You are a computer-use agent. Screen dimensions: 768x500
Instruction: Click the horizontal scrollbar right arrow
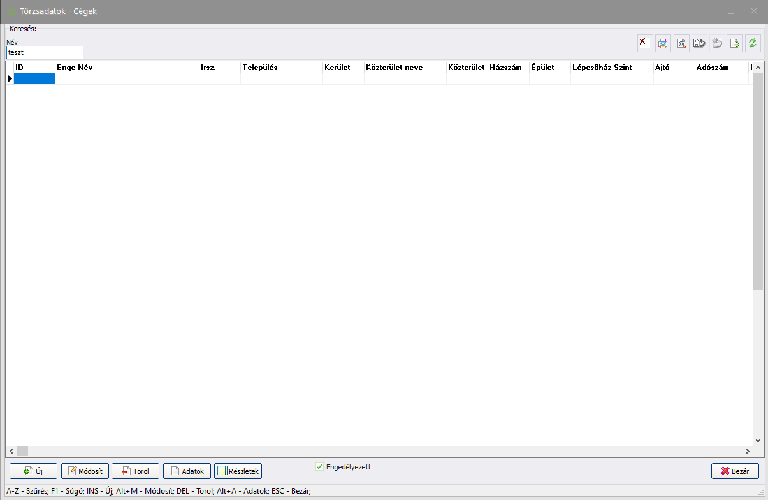pos(747,451)
